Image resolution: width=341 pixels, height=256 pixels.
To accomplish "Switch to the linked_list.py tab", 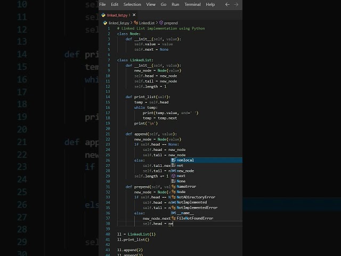I will point(117,15).
